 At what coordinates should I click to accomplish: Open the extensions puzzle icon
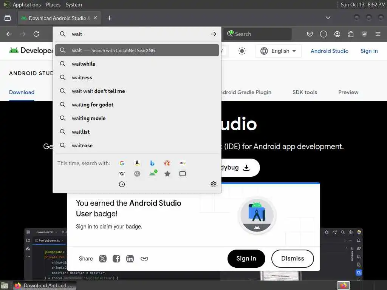[351, 34]
